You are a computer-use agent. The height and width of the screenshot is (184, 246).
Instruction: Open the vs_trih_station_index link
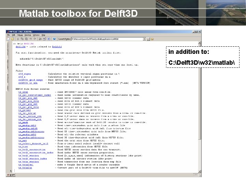33,159
